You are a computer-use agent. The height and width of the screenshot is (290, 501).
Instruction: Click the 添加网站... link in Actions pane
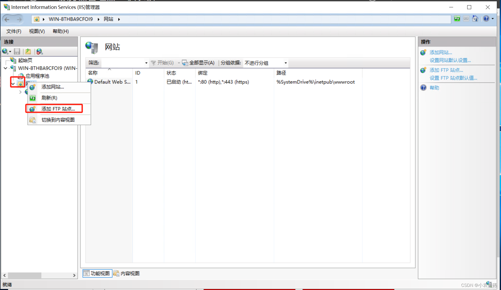[441, 52]
